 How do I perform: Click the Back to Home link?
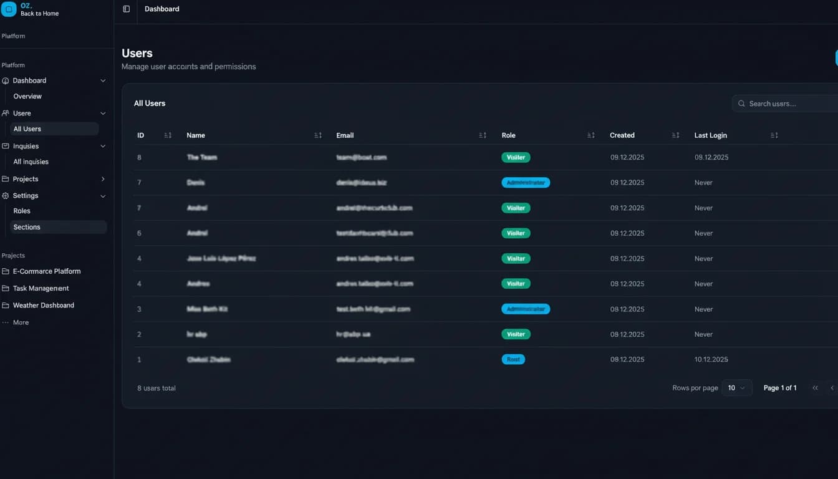41,13
